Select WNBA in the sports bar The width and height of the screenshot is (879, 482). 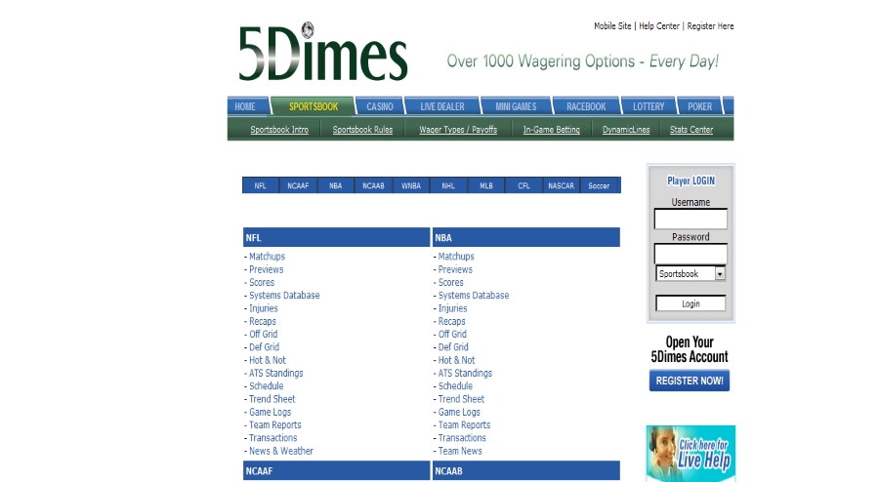coord(411,185)
